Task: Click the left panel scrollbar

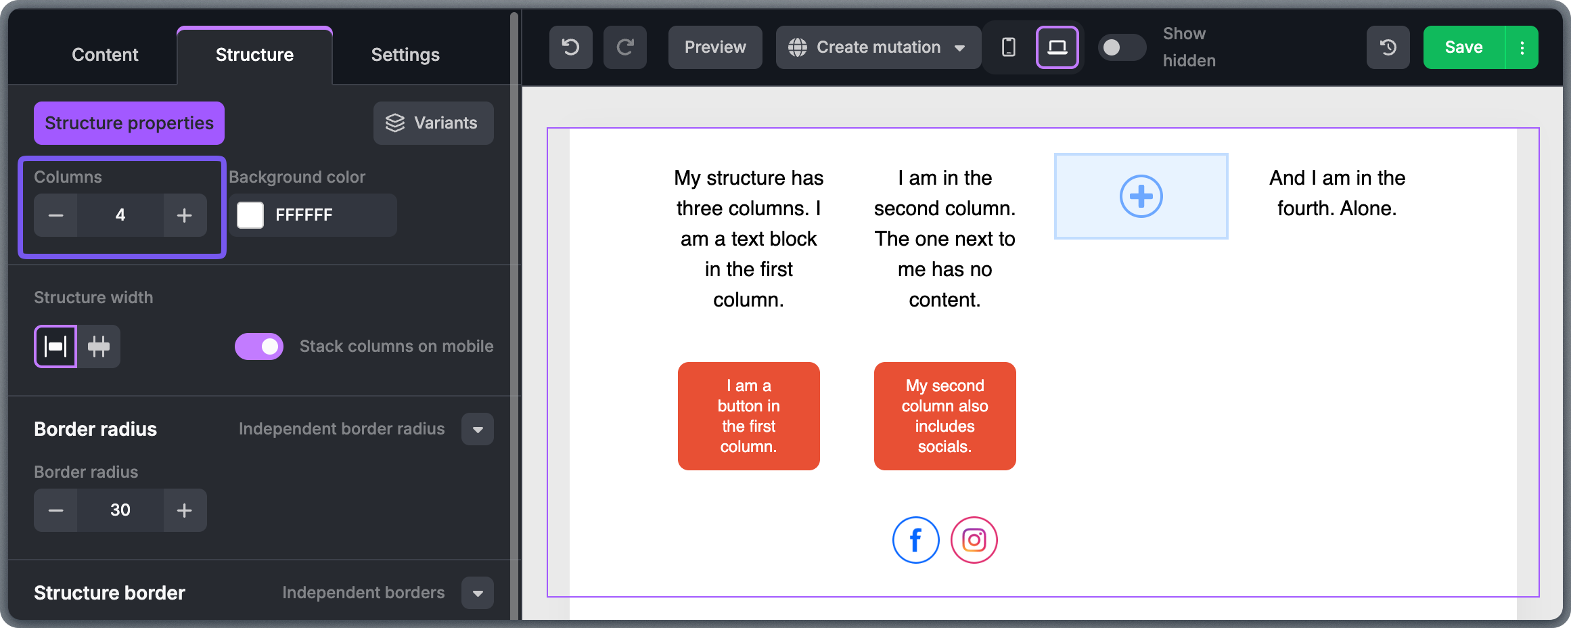Action: (x=514, y=315)
